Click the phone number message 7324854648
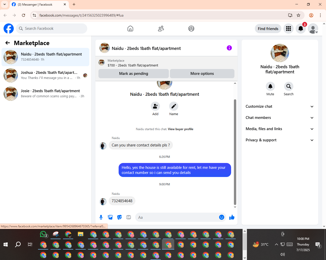The width and height of the screenshot is (326, 260). coord(122,201)
